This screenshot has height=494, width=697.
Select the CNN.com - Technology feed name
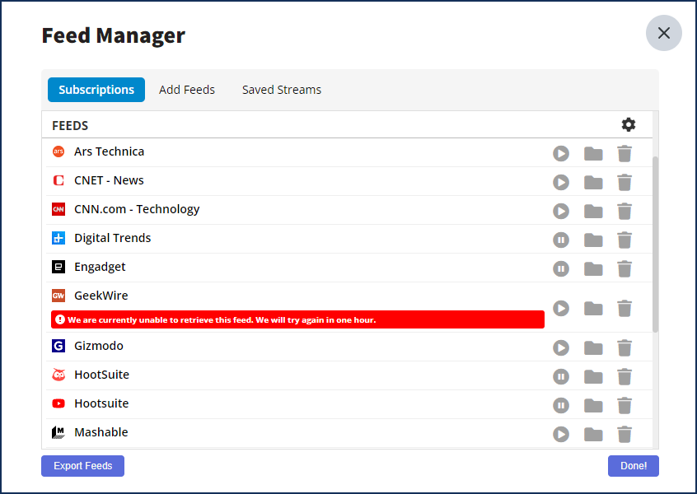pos(137,209)
